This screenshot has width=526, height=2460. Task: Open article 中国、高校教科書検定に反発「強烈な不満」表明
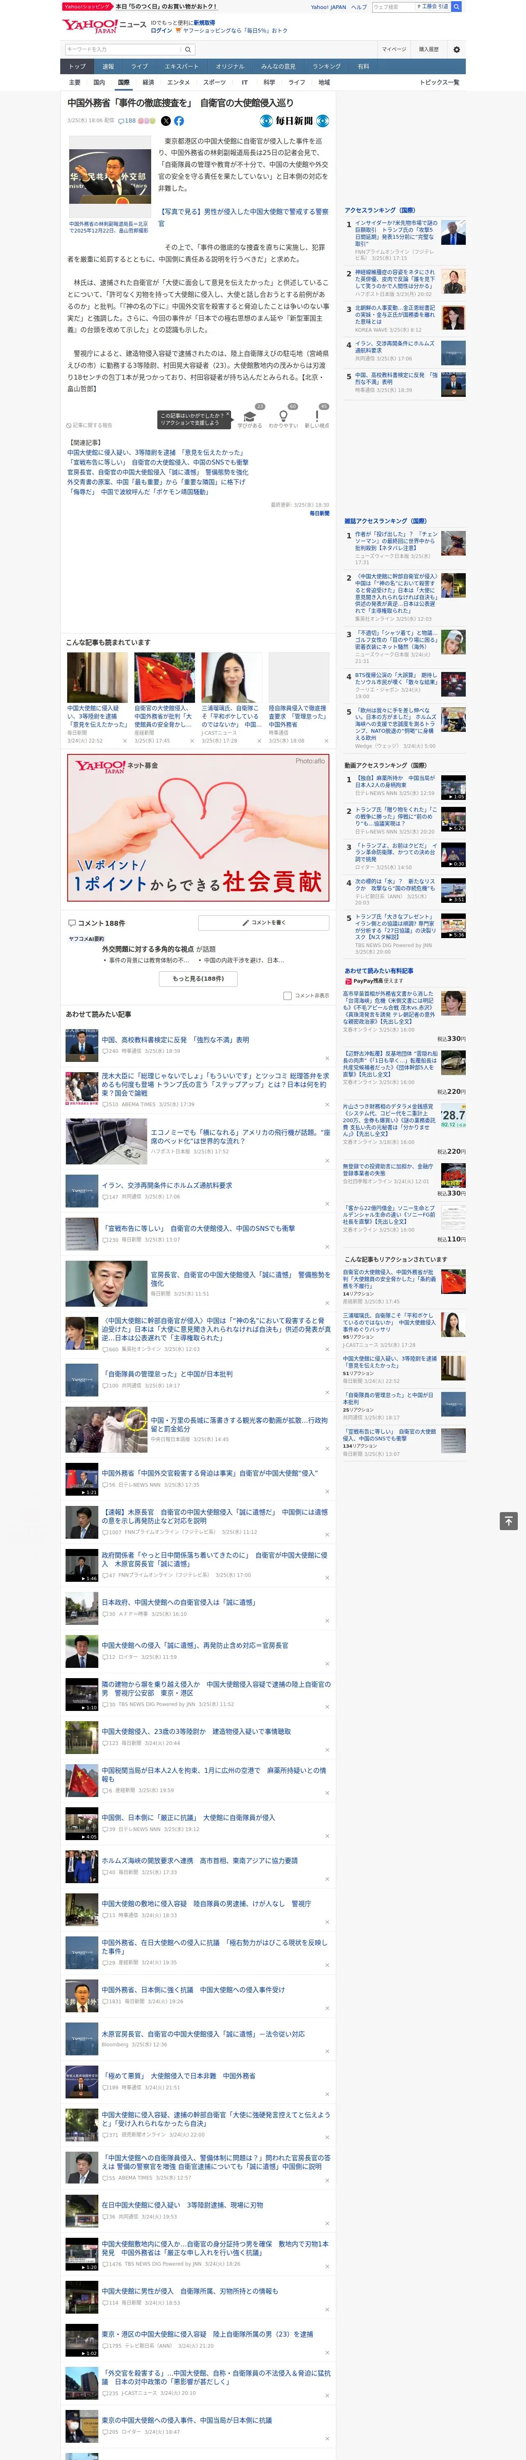pyautogui.click(x=176, y=1039)
